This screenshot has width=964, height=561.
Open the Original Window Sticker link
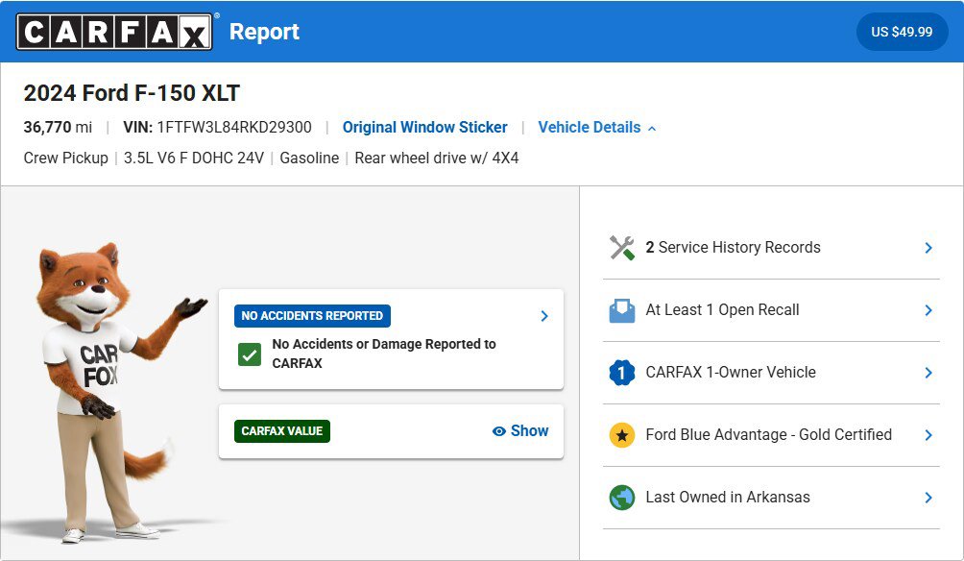pos(424,128)
